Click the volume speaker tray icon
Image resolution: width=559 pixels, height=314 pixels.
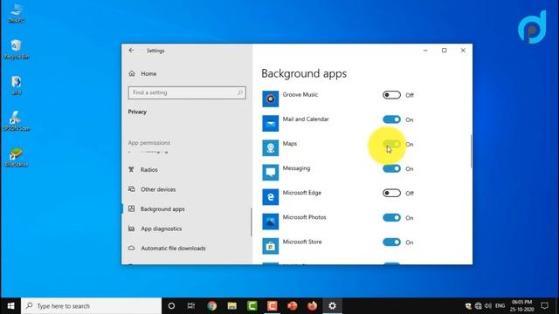point(488,306)
